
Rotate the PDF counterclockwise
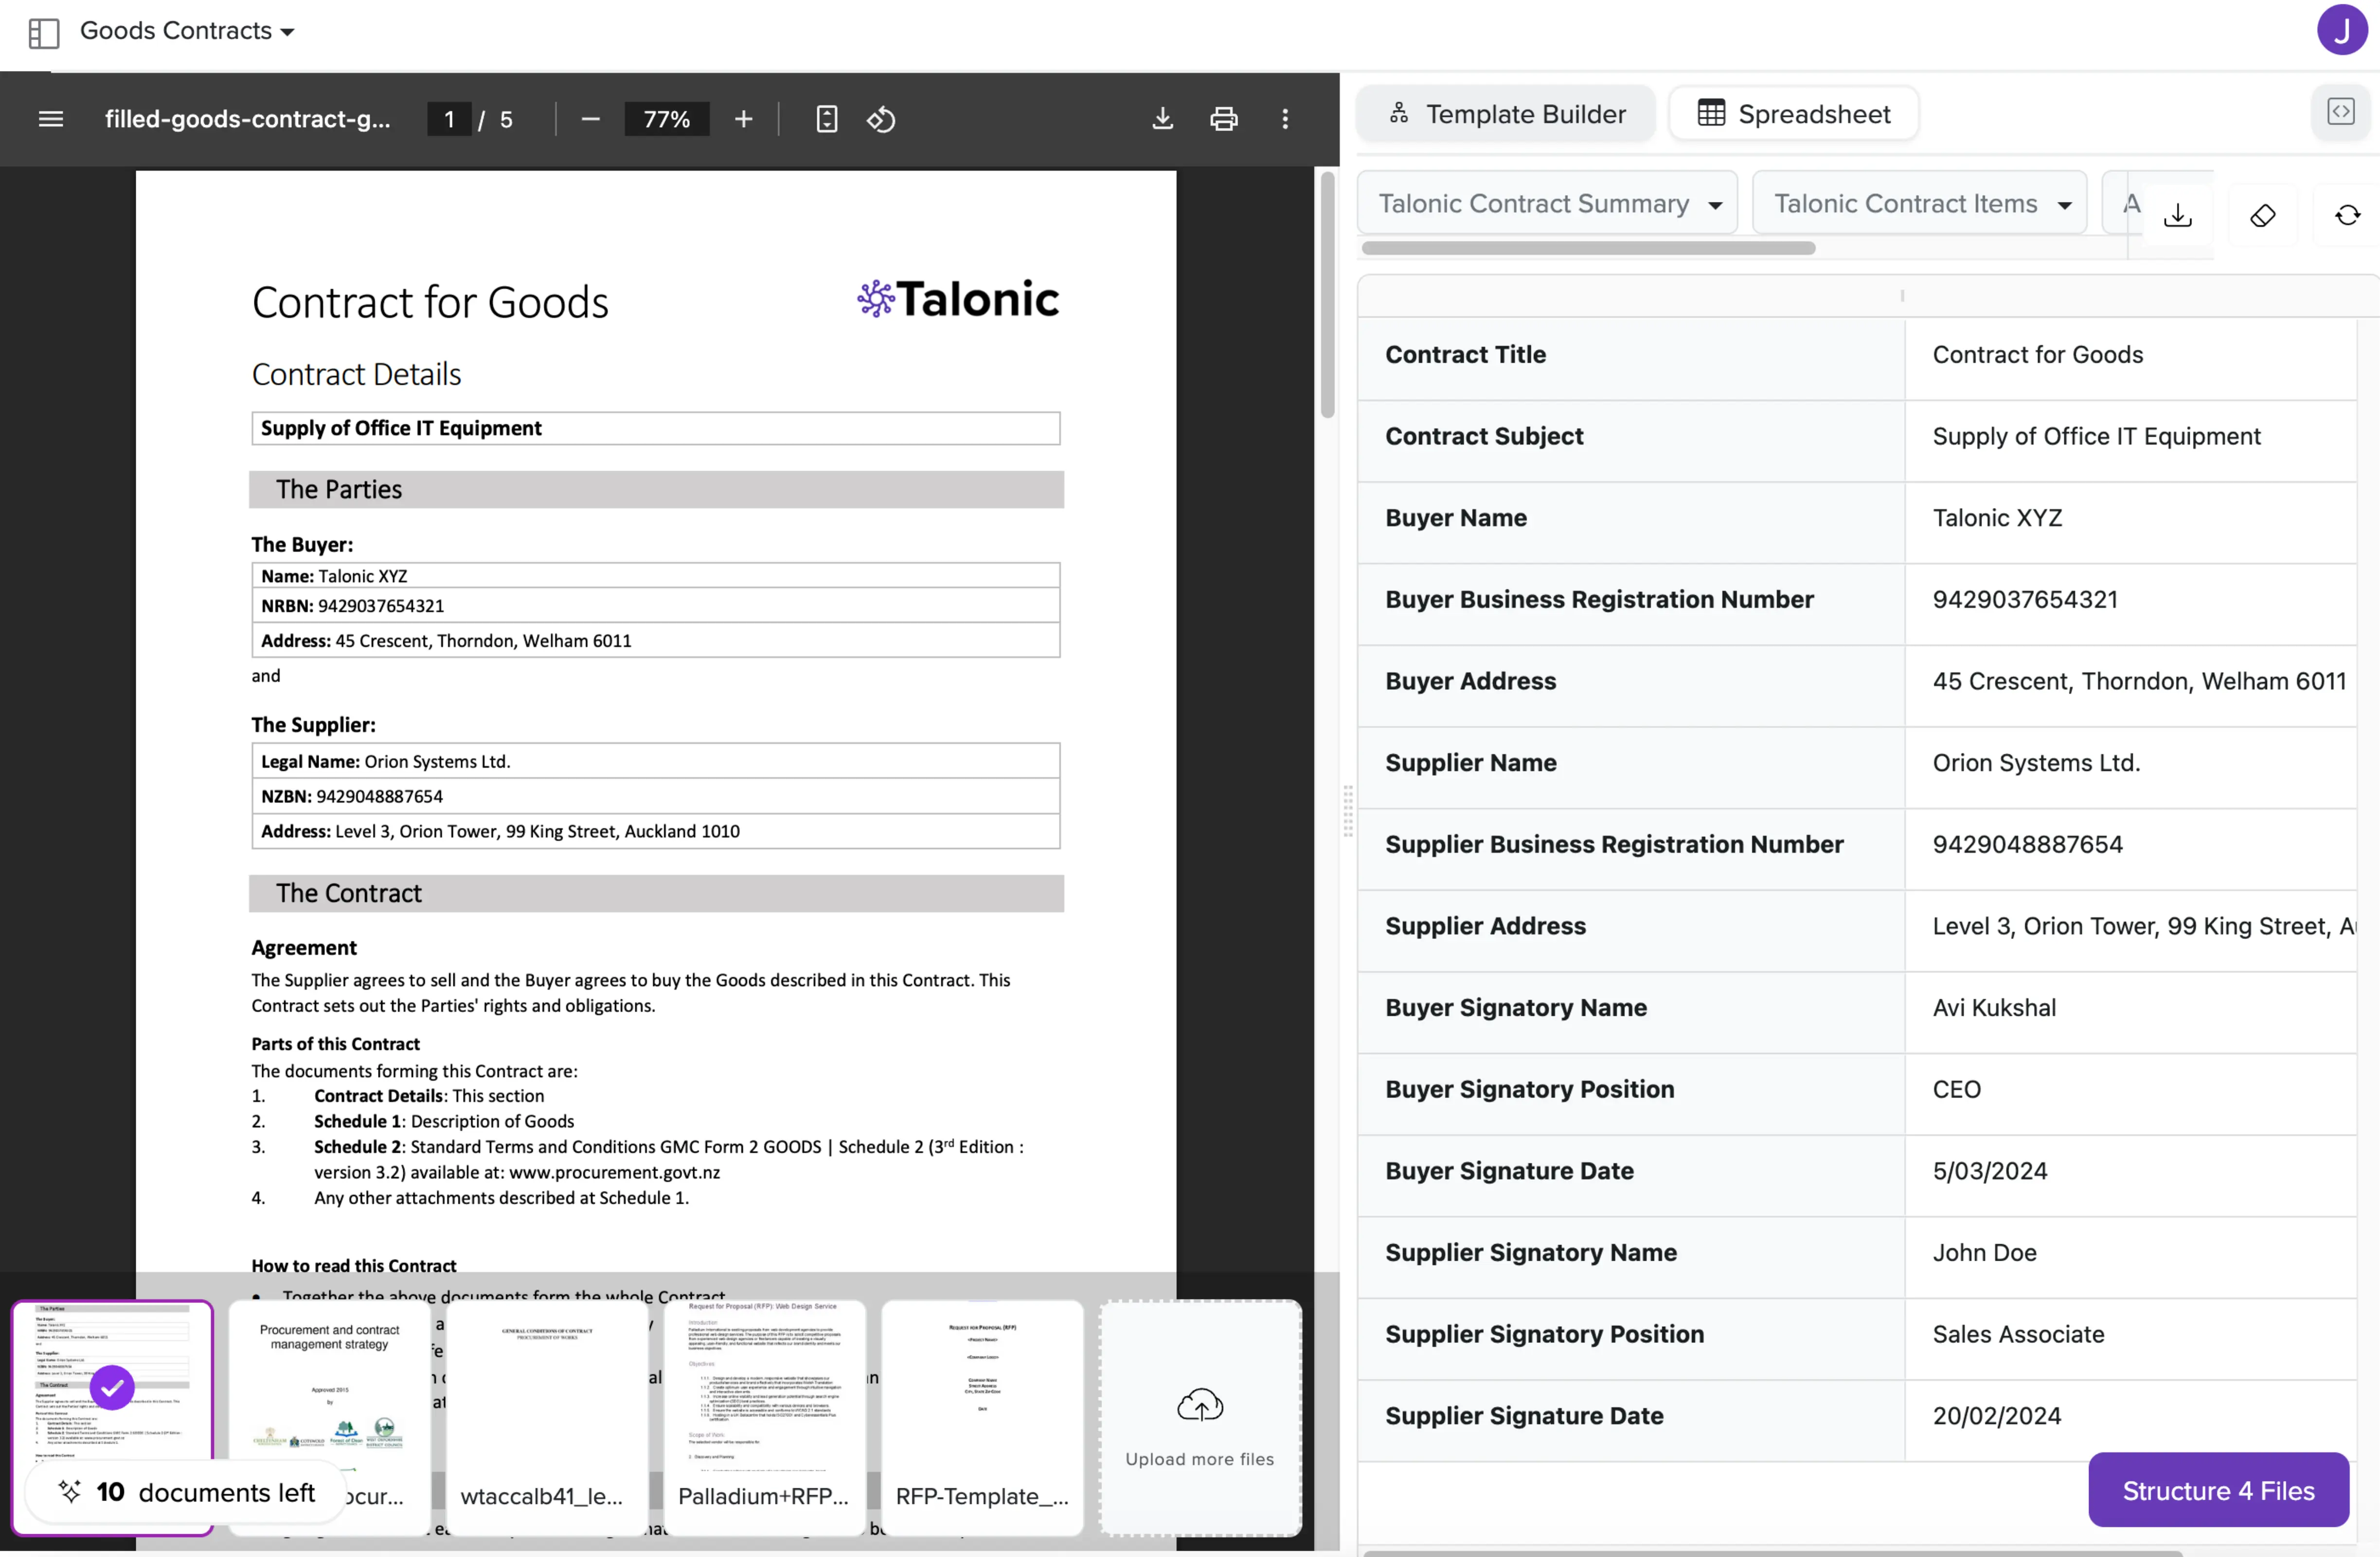[881, 119]
